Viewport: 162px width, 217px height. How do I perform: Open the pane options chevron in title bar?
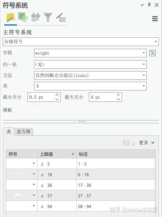click(x=142, y=5)
